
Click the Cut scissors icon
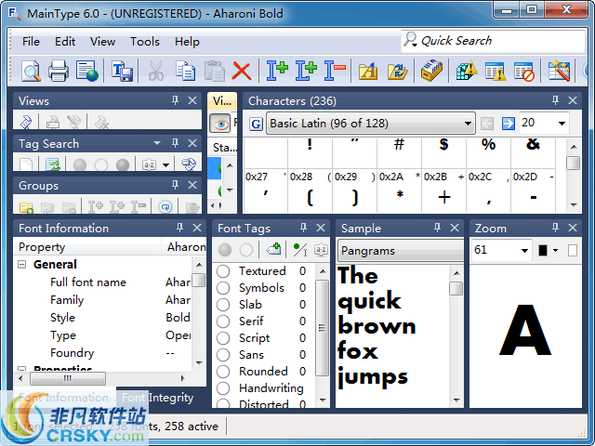pos(155,71)
